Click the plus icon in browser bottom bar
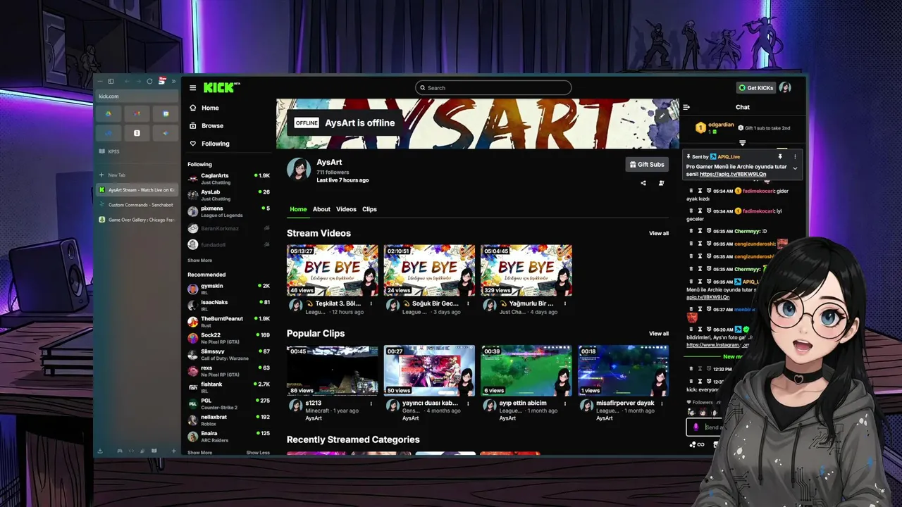The height and width of the screenshot is (507, 902). pos(174,451)
